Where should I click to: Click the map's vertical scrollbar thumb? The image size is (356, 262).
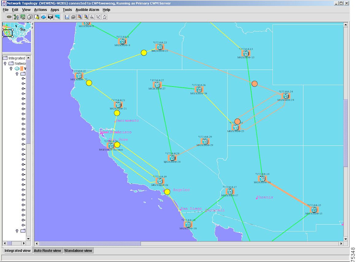346,133
